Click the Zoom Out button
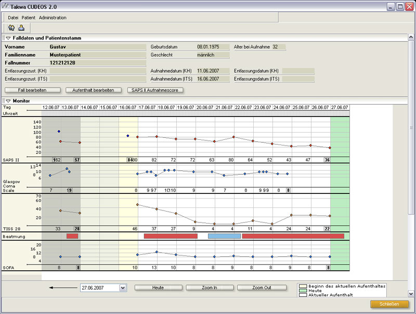Screen dimensions: 416x314 [x=262, y=287]
